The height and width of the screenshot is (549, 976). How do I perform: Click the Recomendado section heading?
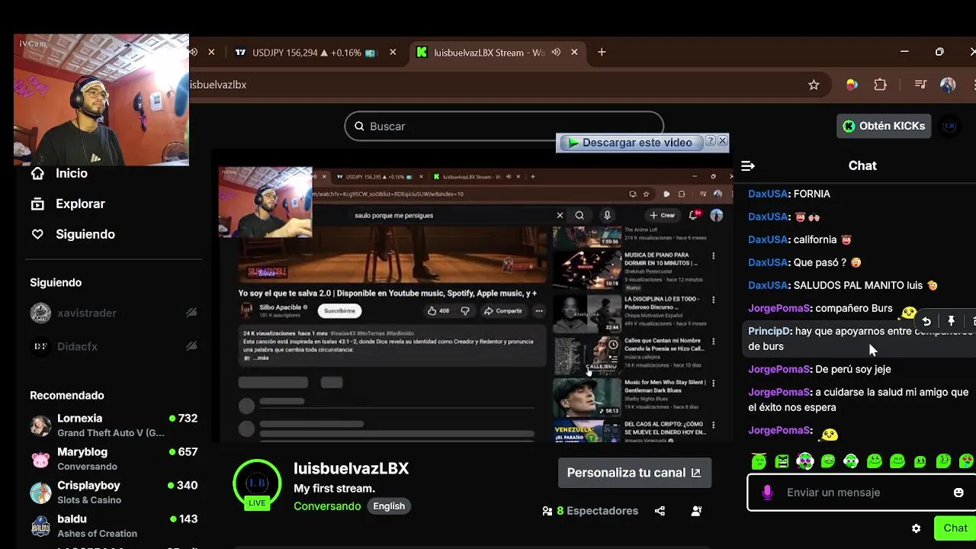(67, 395)
